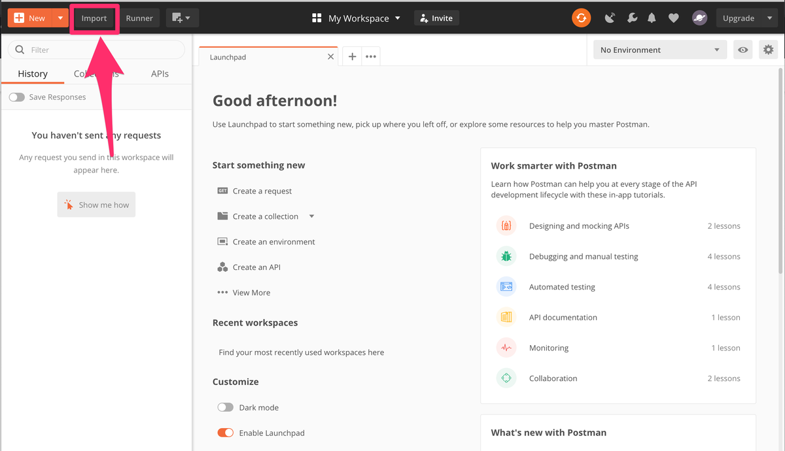Click the "What's new with Postman" heading
Screen dimensions: 785x451
(x=549, y=433)
